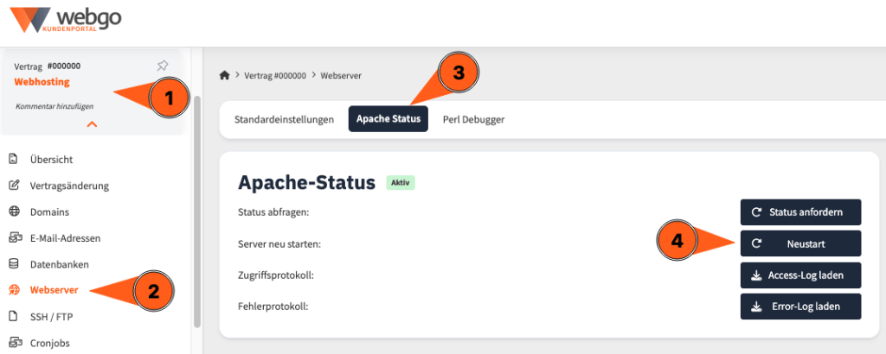The image size is (886, 354).
Task: Open Cronjobs menu entry
Action: pos(49,343)
